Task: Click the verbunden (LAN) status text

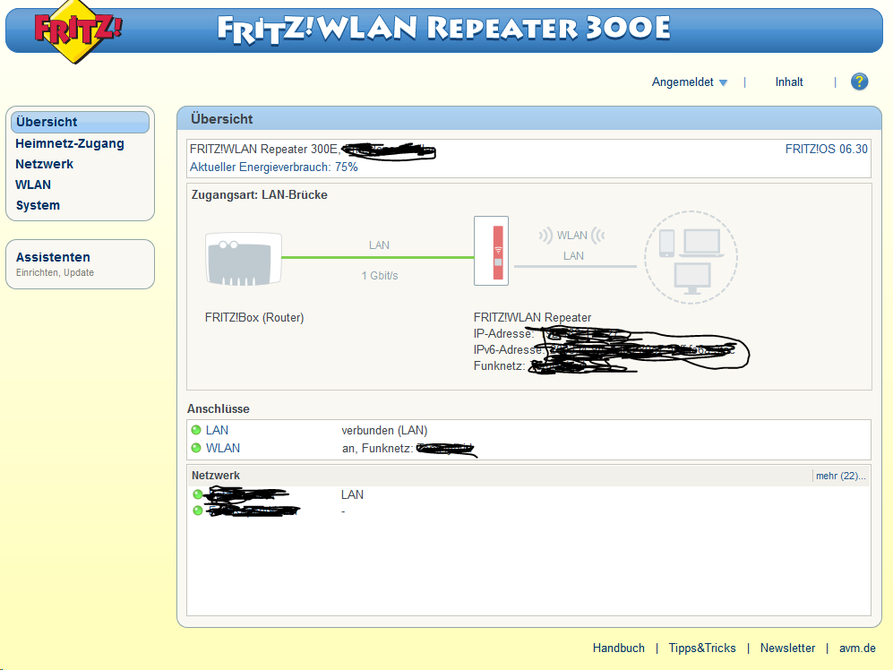Action: pyautogui.click(x=384, y=430)
